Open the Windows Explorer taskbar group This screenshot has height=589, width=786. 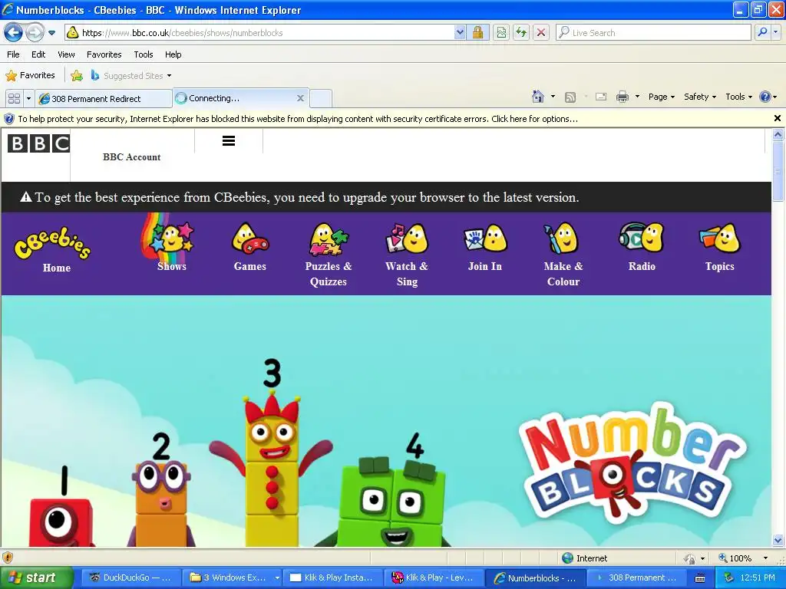(x=233, y=577)
